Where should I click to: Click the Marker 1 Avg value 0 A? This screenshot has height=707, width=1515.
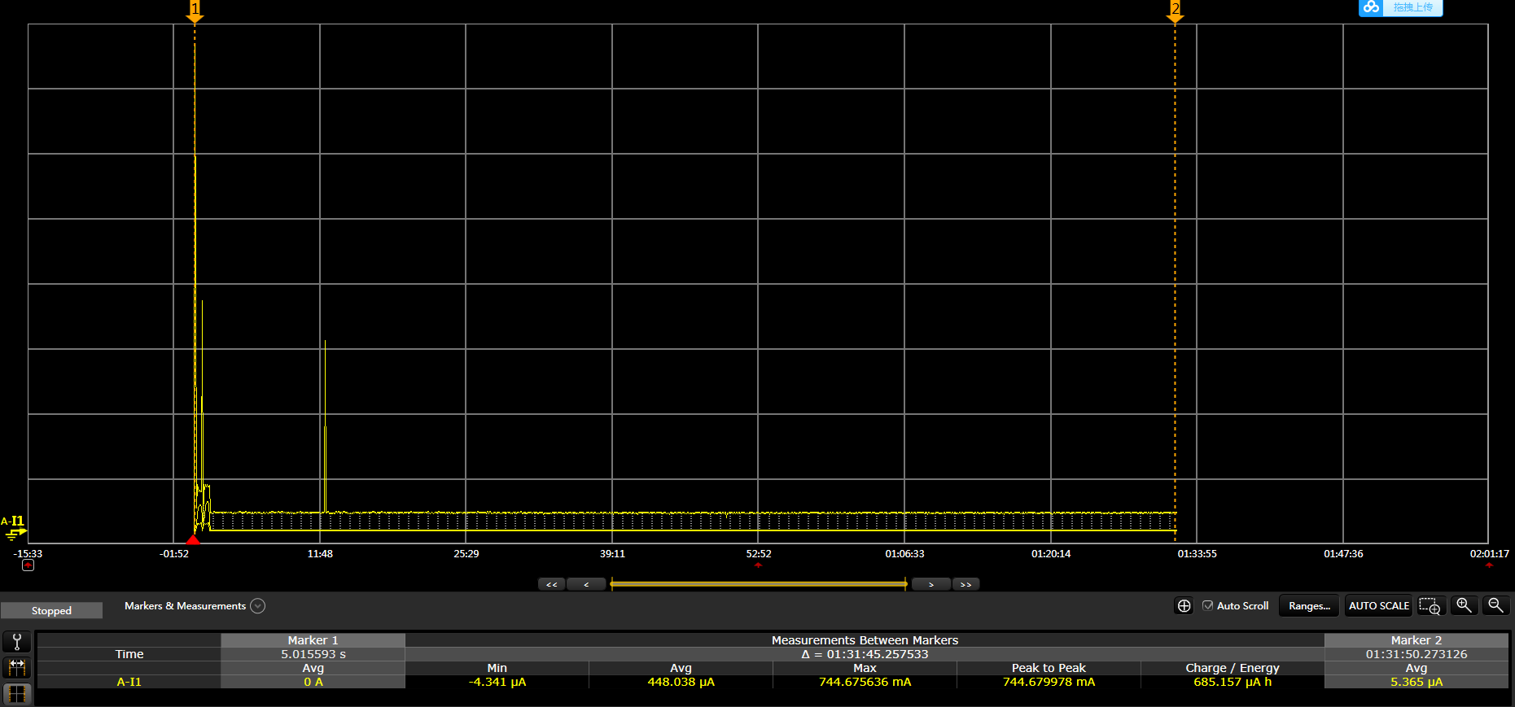[313, 682]
